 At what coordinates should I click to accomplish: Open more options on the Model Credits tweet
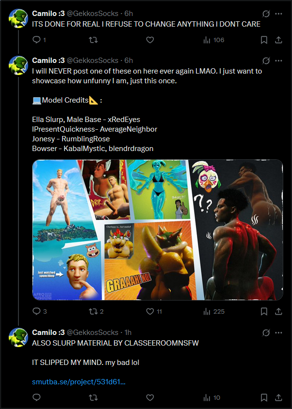[279, 61]
